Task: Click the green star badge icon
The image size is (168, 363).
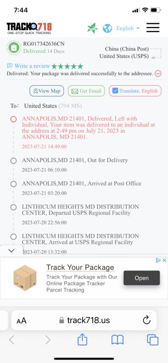Action: [93, 28]
